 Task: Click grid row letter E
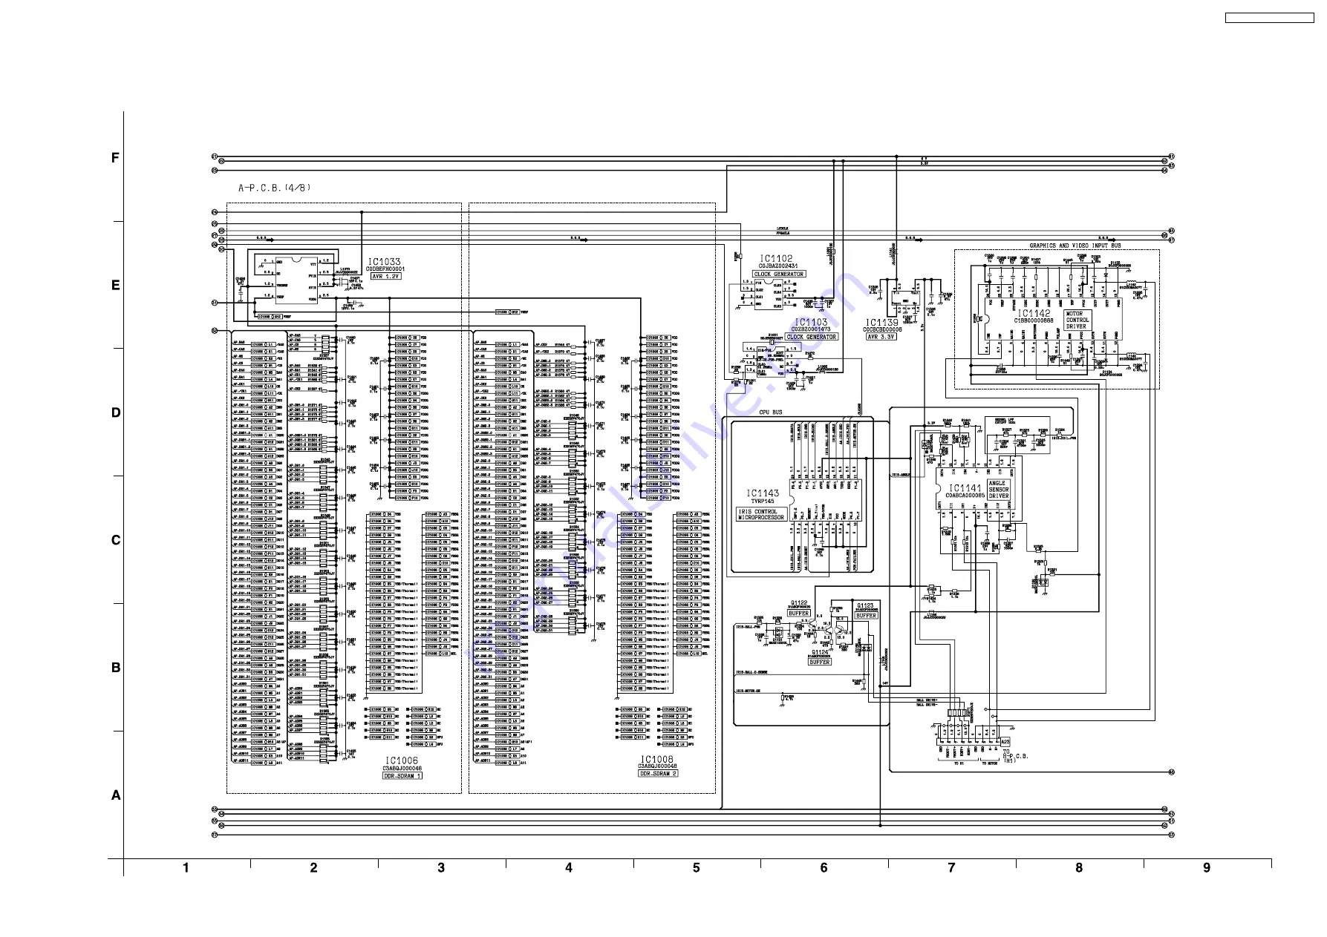point(115,286)
